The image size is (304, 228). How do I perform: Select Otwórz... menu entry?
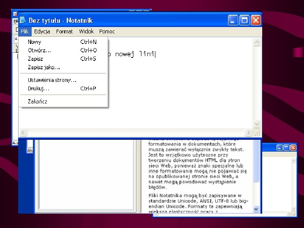[x=63, y=50]
